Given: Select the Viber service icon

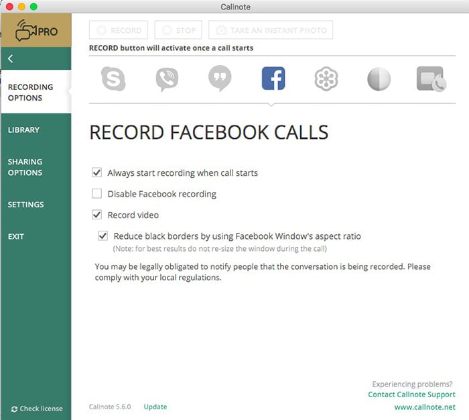Looking at the screenshot, I should [x=167, y=79].
